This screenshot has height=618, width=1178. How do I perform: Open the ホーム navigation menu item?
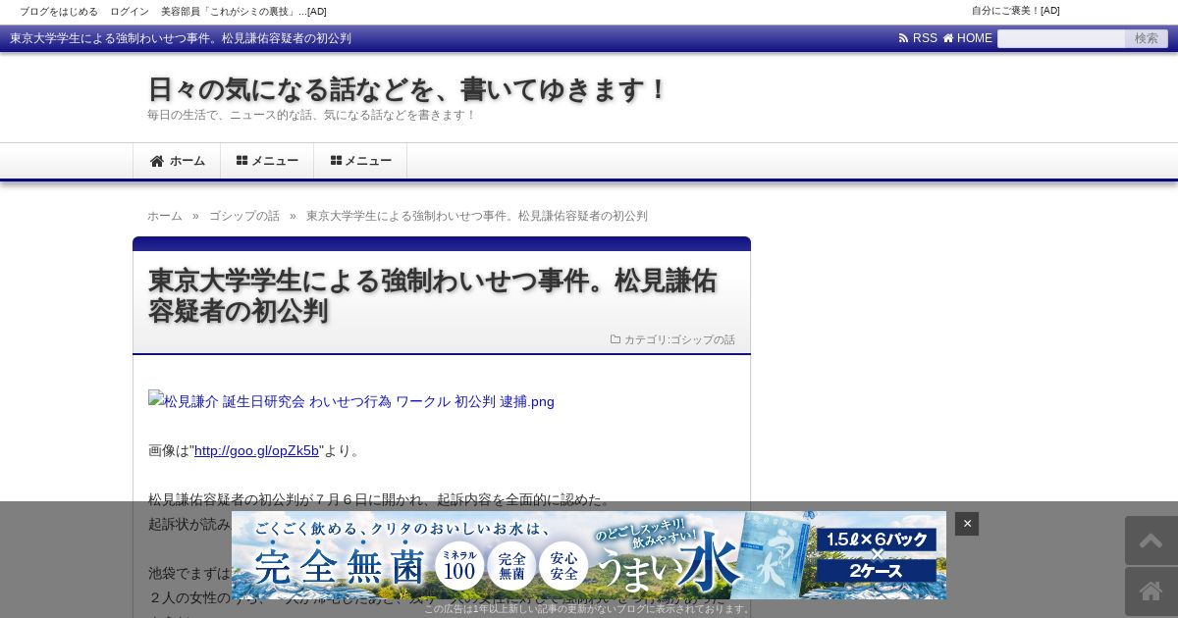[x=177, y=161]
